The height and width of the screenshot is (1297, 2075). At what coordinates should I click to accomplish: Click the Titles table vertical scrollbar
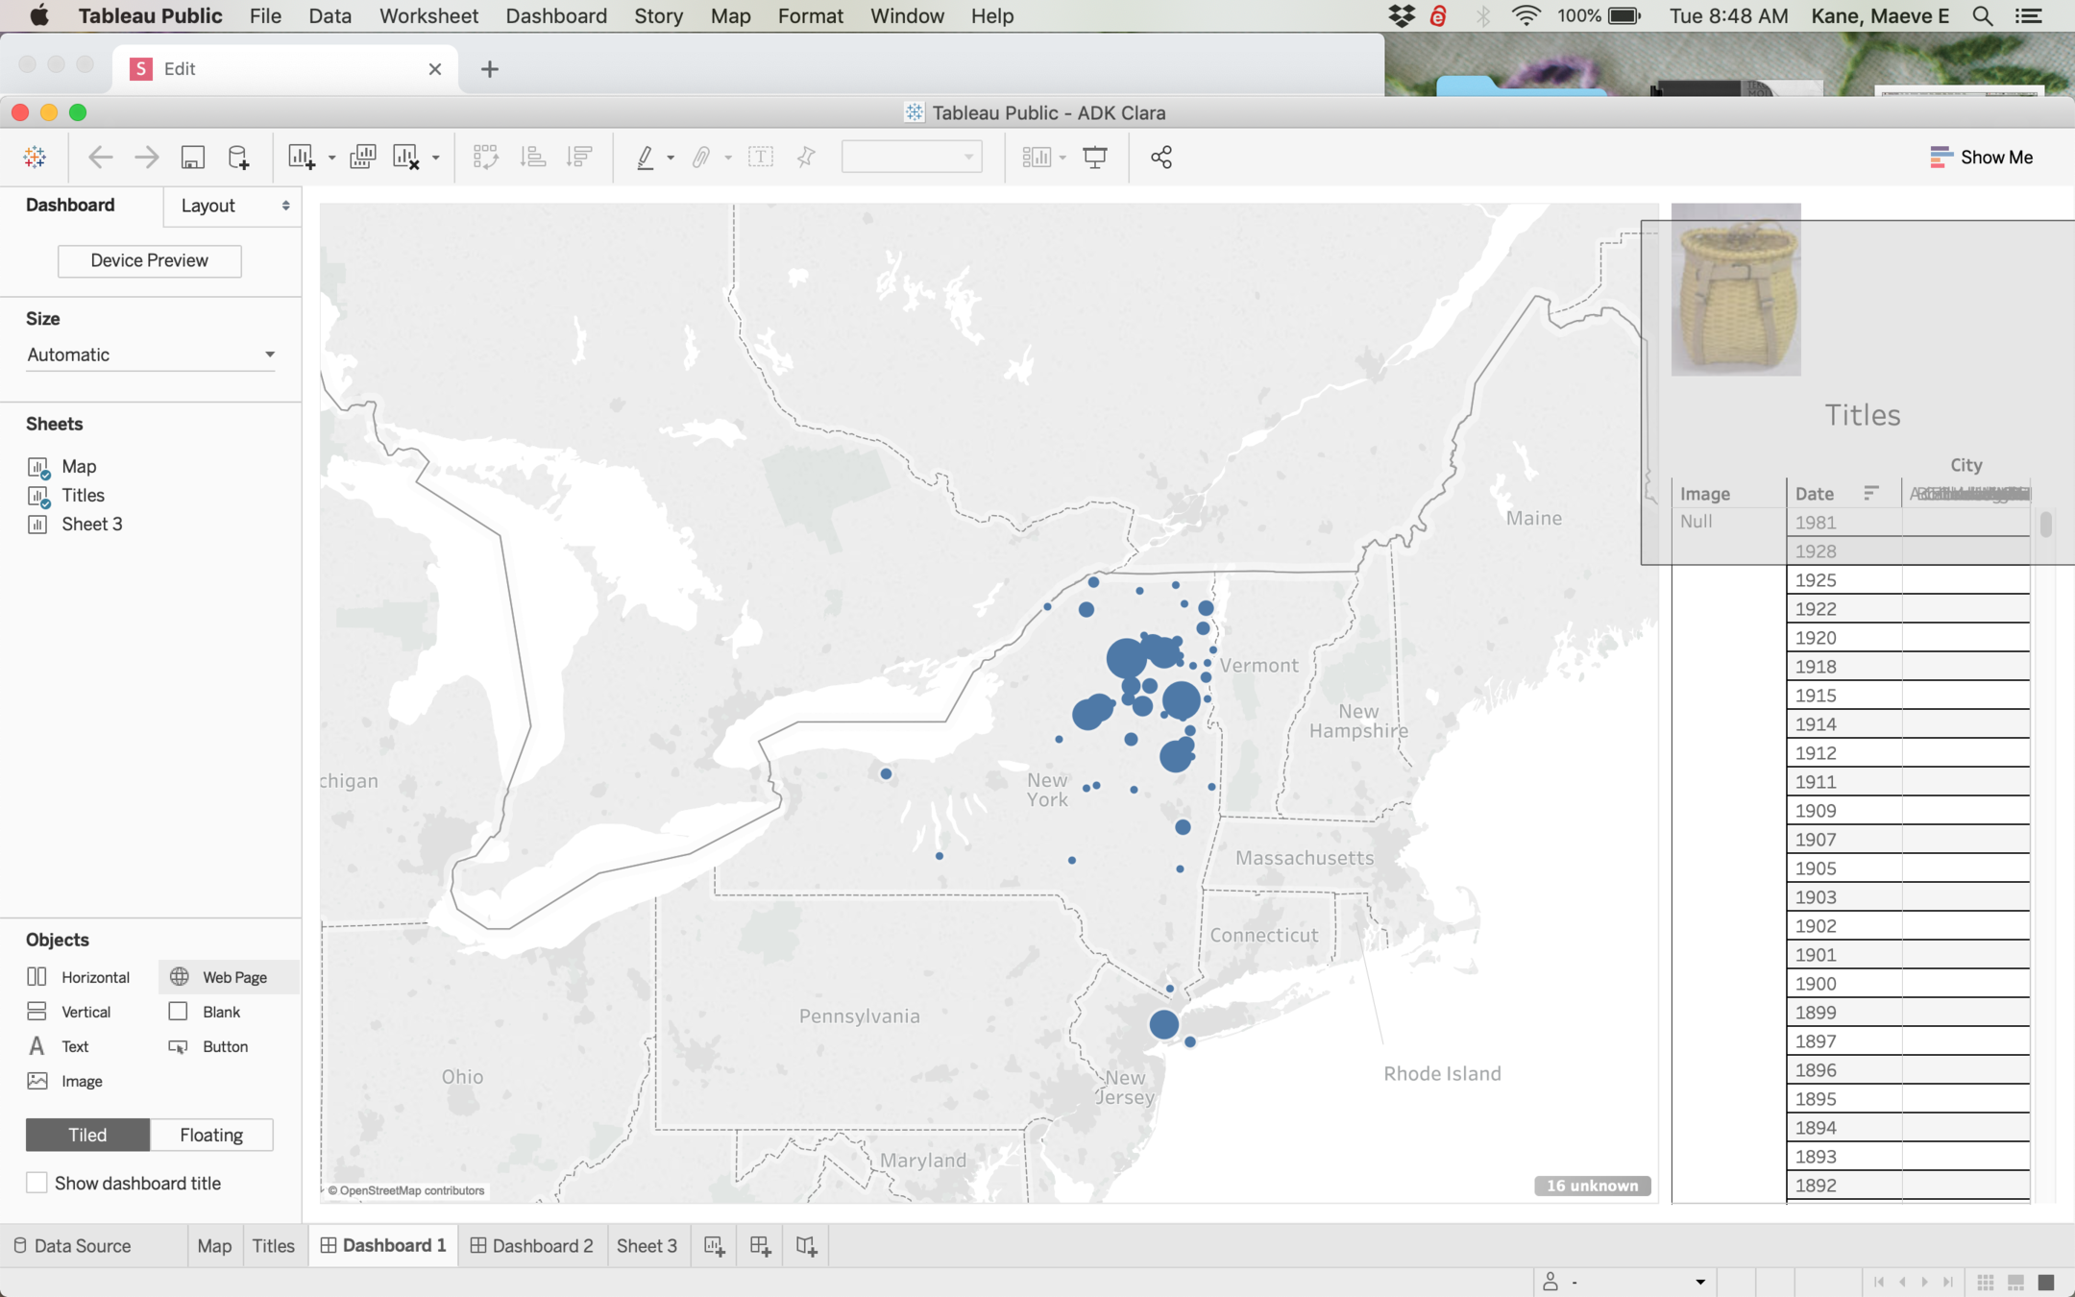click(x=2045, y=525)
